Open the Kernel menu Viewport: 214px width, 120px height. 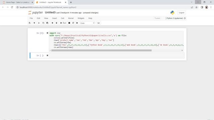point(71,18)
